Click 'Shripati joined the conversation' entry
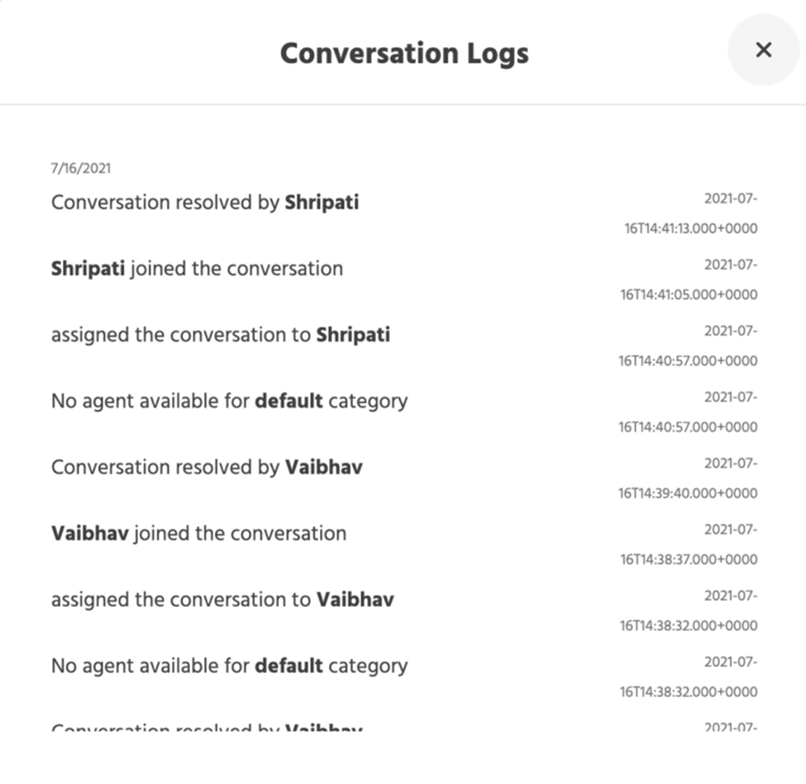 point(197,269)
